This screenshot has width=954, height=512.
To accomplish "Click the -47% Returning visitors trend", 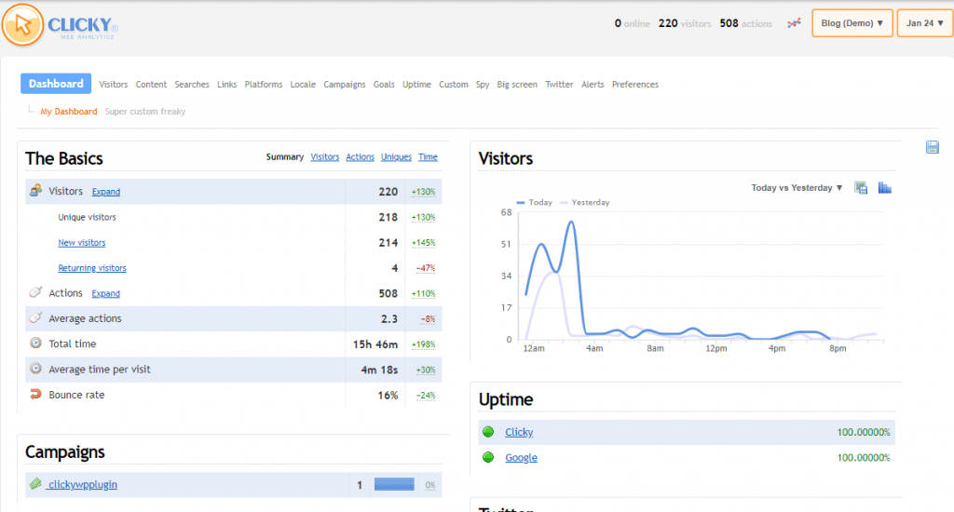I will pos(425,268).
